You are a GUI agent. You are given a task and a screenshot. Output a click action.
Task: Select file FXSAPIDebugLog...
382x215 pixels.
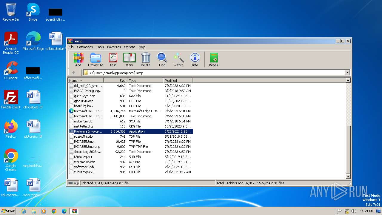131,91
